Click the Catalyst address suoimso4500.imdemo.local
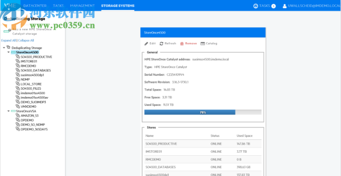 tap(210, 59)
